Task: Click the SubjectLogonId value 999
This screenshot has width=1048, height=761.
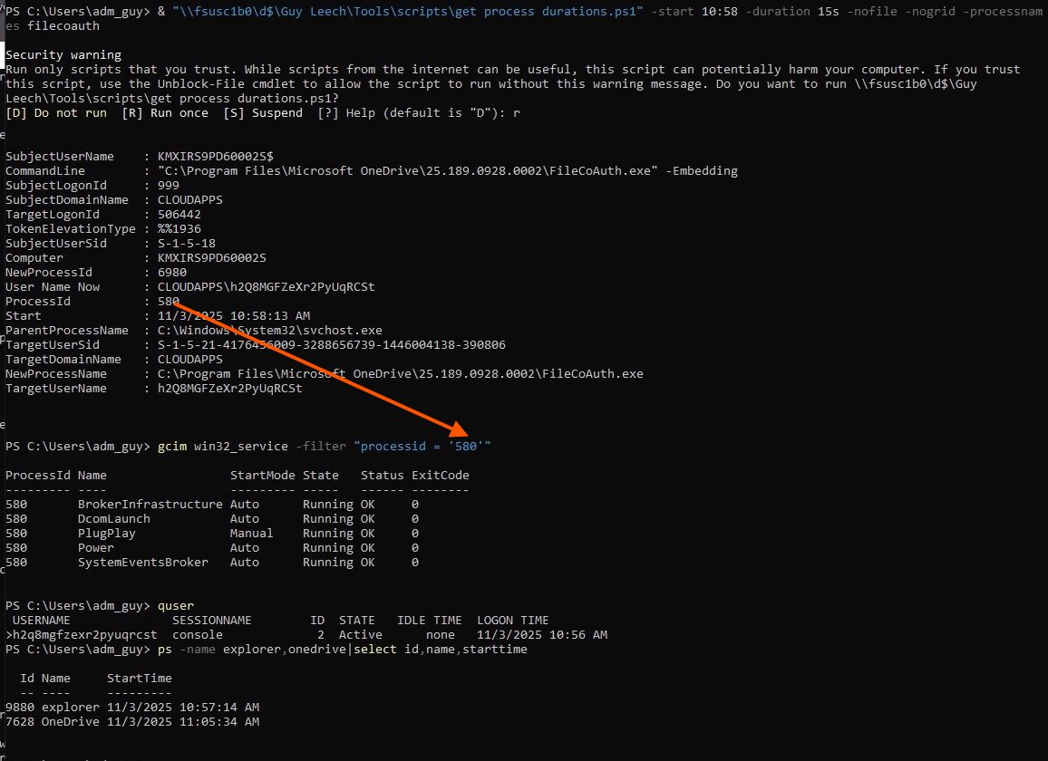Action: coord(169,185)
